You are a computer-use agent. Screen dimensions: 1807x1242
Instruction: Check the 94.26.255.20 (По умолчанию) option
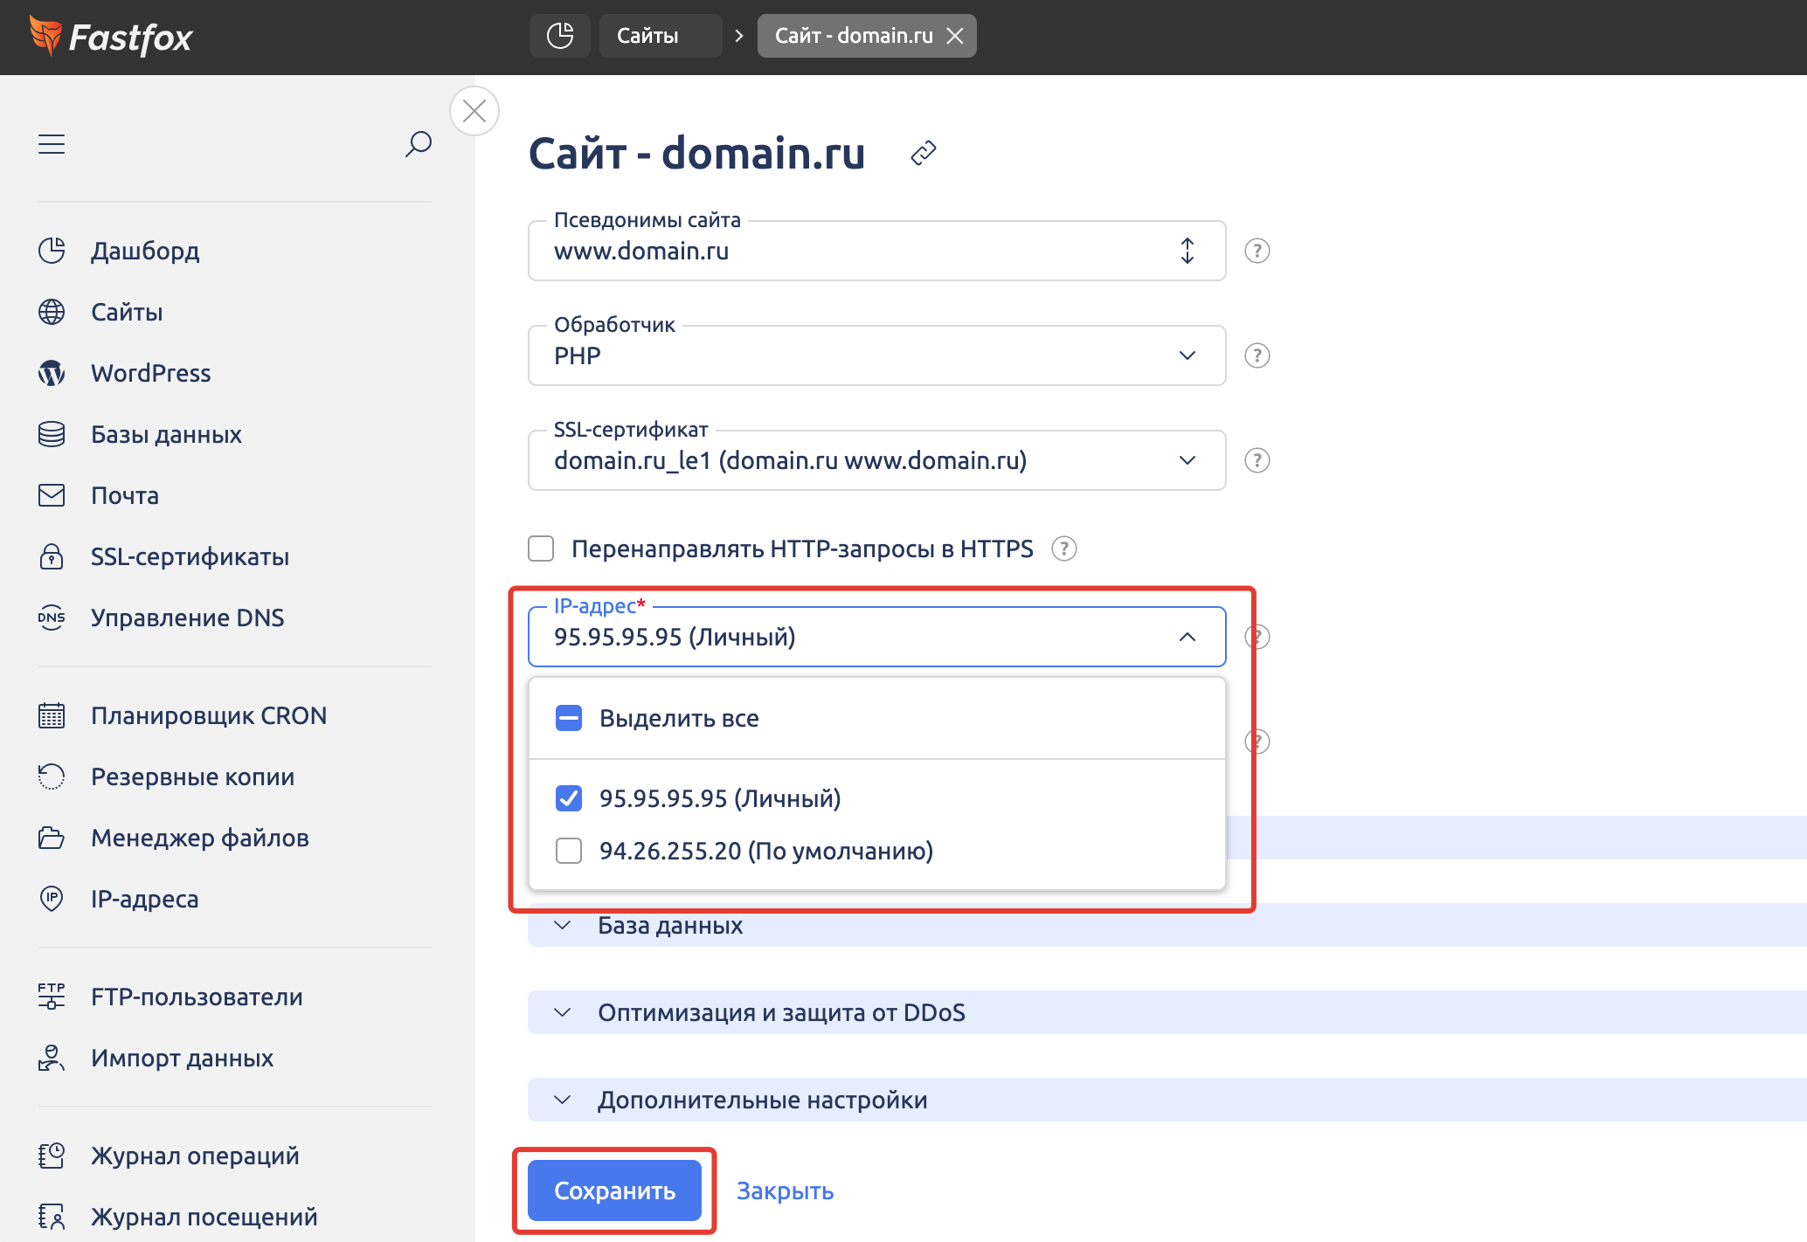pyautogui.click(x=569, y=851)
